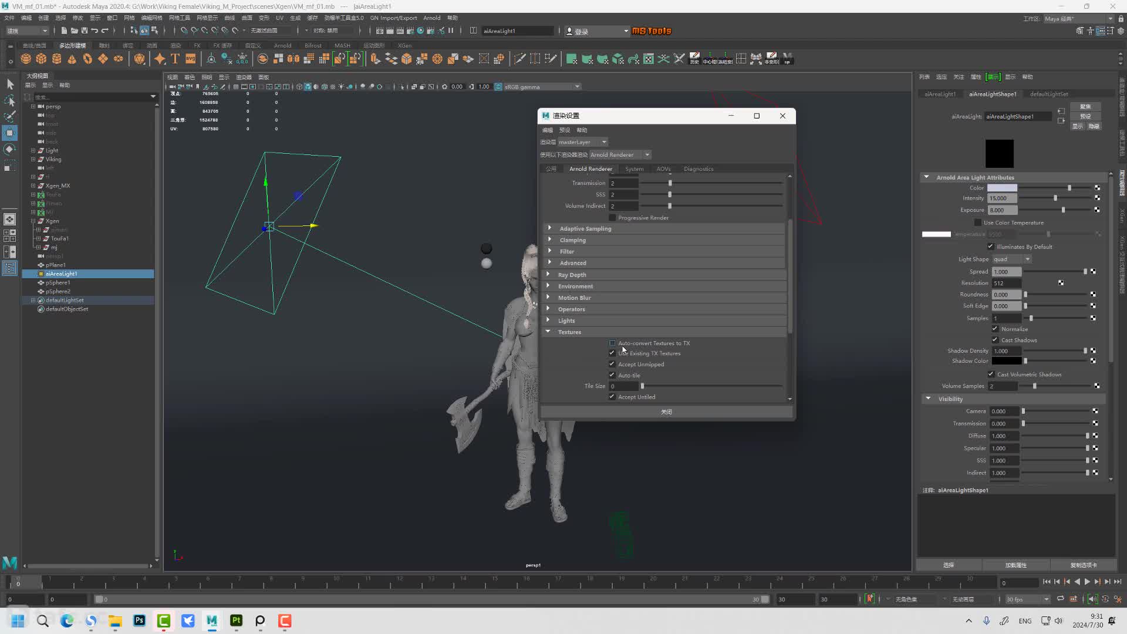1127x634 pixels.
Task: Click the Shadow Color swatch
Action: coord(1006,361)
